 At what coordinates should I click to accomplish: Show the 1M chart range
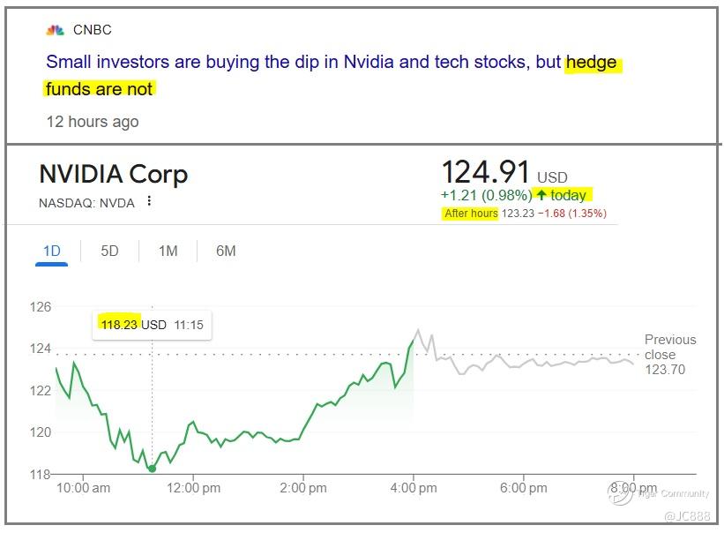pyautogui.click(x=168, y=251)
